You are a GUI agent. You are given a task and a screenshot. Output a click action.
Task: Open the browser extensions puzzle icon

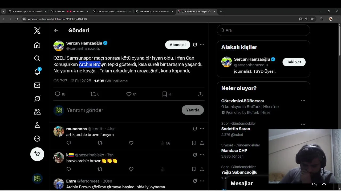point(321,19)
